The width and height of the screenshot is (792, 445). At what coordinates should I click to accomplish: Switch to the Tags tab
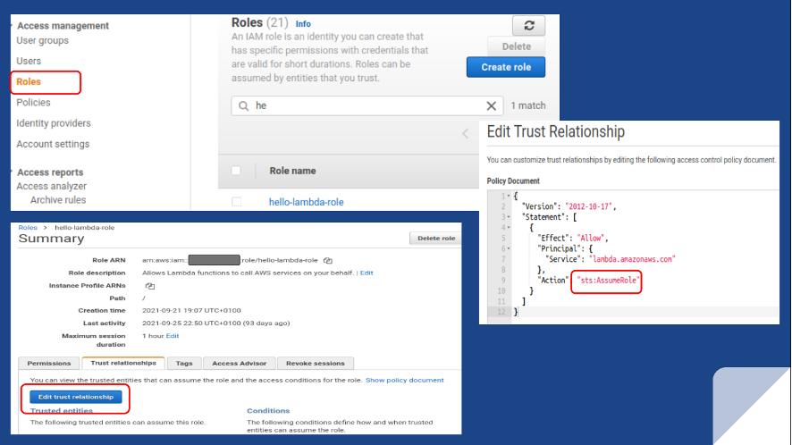(184, 363)
